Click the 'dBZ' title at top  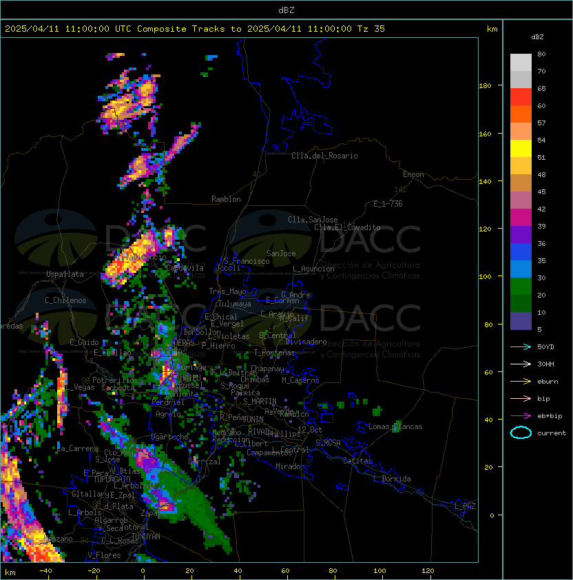click(286, 10)
